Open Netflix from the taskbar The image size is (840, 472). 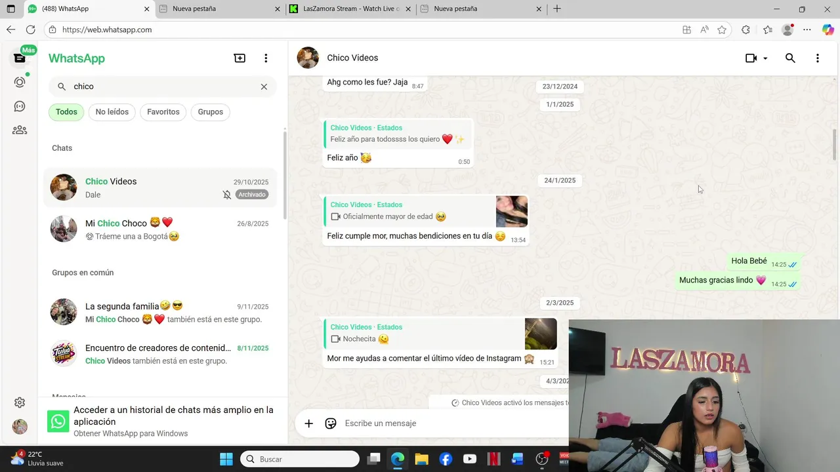[x=493, y=459]
